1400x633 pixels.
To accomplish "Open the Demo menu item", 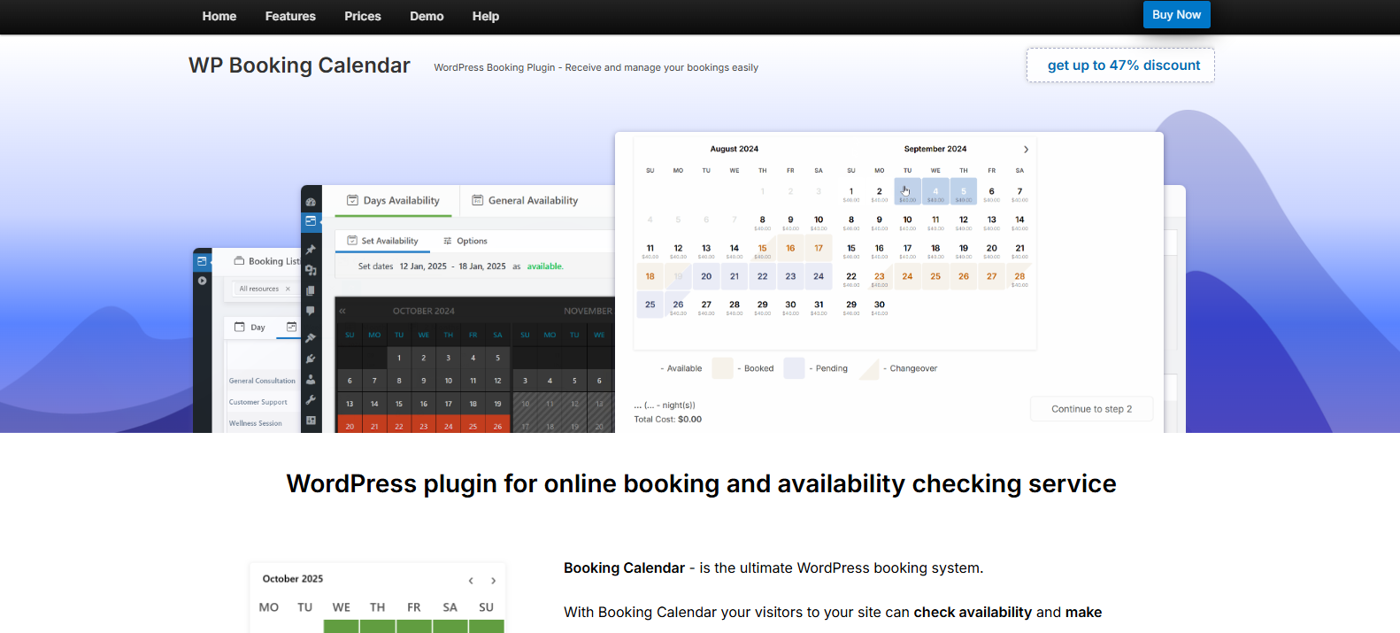I will [427, 16].
